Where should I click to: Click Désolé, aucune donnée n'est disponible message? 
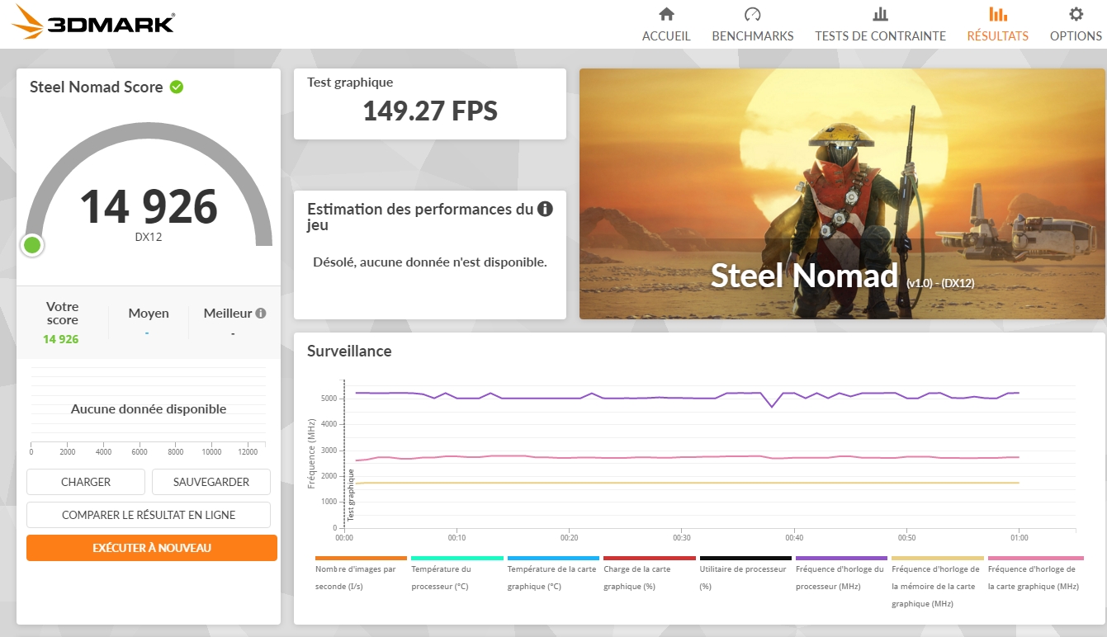[430, 262]
